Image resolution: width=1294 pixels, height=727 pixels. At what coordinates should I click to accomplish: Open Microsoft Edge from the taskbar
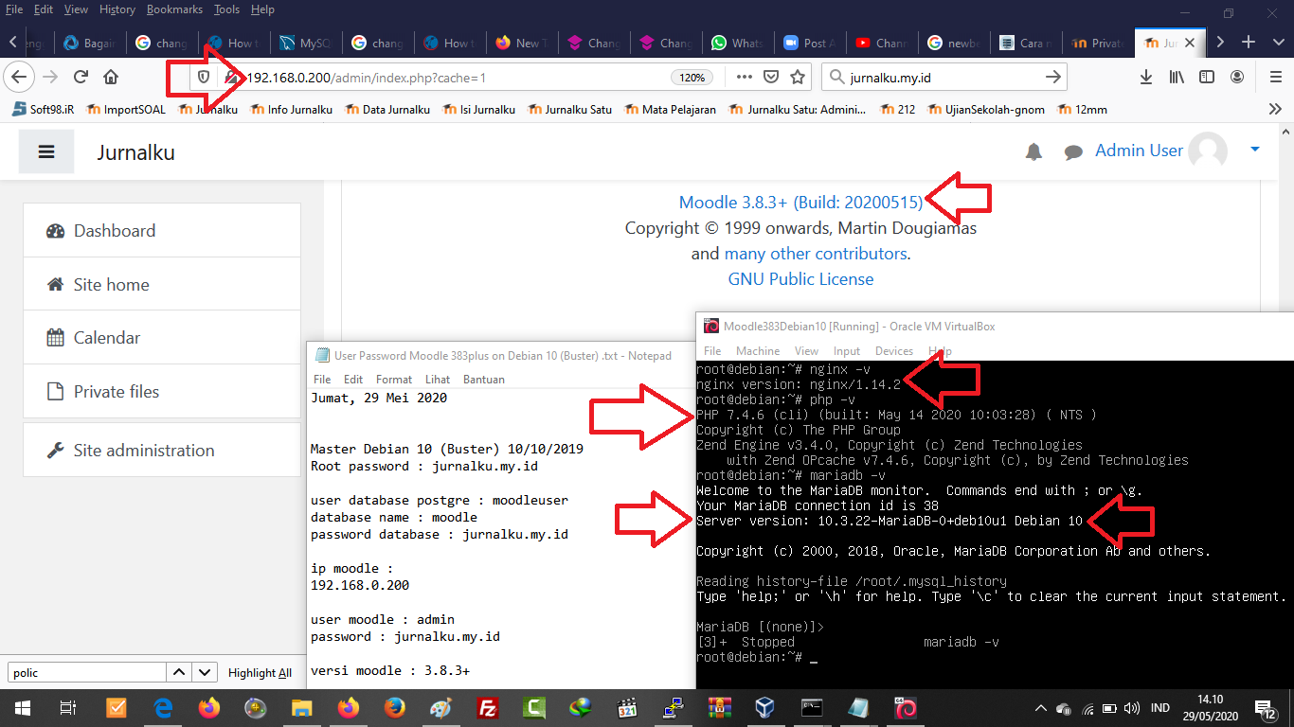click(x=163, y=707)
